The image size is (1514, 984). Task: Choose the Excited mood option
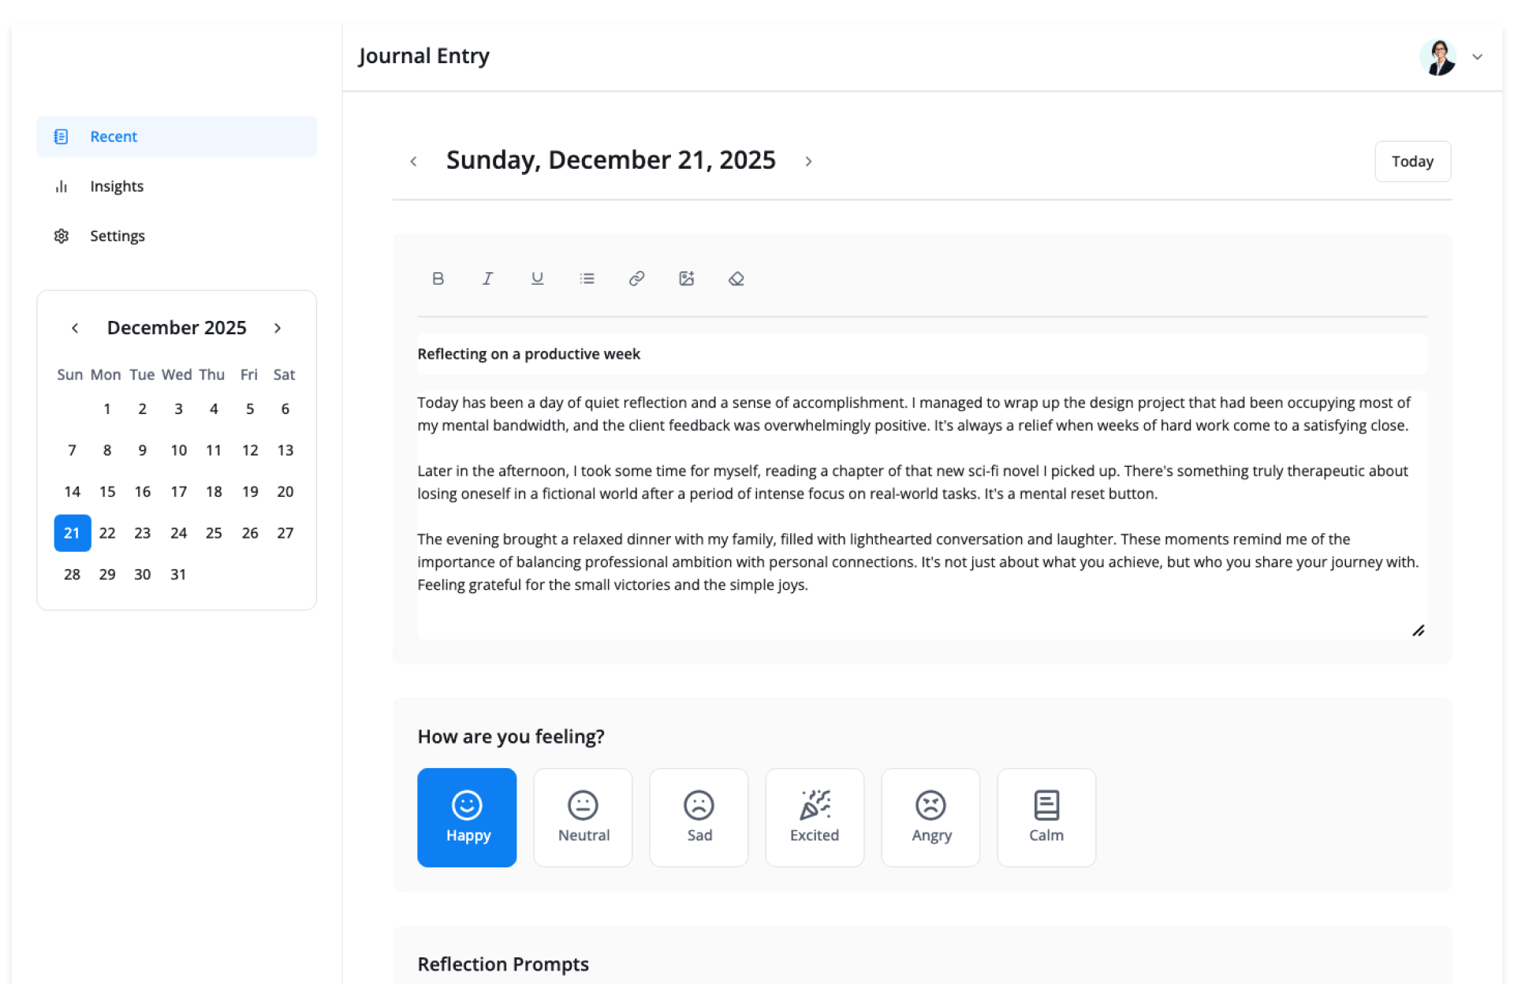click(x=814, y=817)
